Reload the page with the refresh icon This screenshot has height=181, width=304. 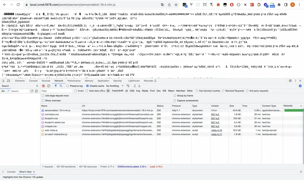[x=18, y=5]
